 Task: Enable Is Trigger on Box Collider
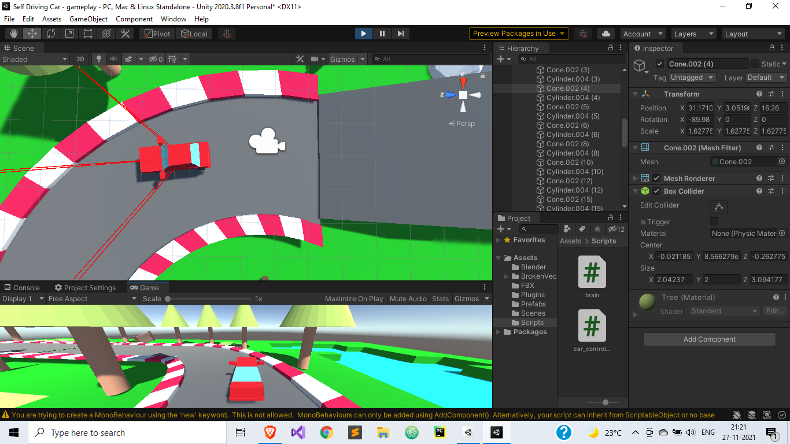(714, 221)
